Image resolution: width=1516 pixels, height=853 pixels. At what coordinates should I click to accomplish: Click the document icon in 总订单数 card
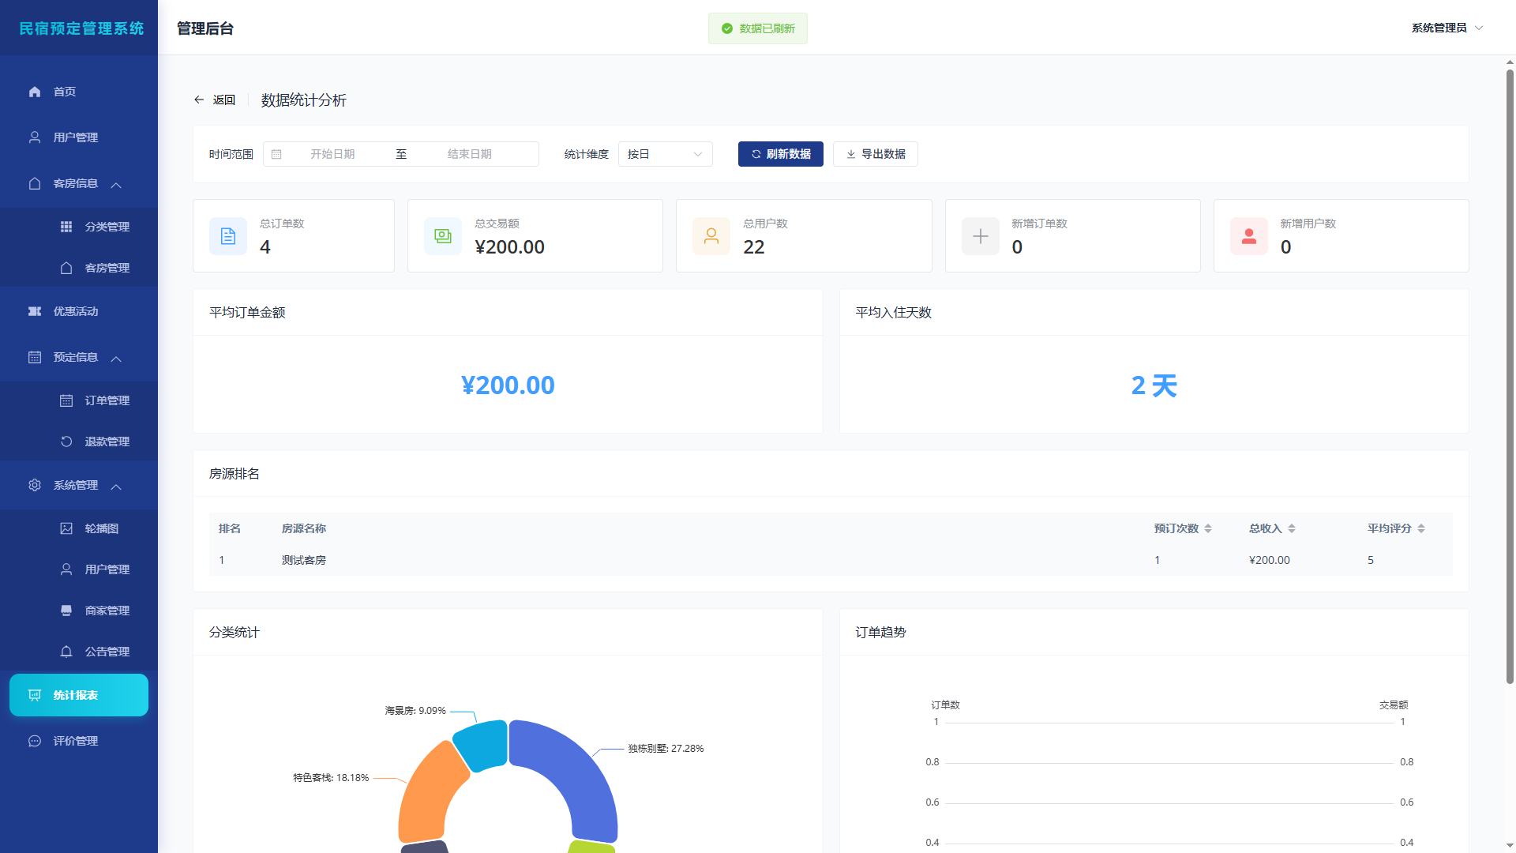coord(228,236)
